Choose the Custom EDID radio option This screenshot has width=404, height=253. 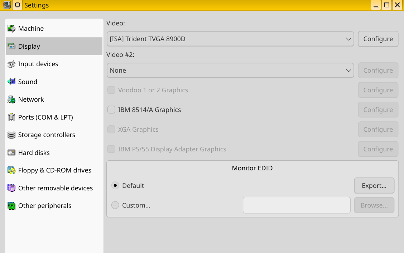(115, 205)
